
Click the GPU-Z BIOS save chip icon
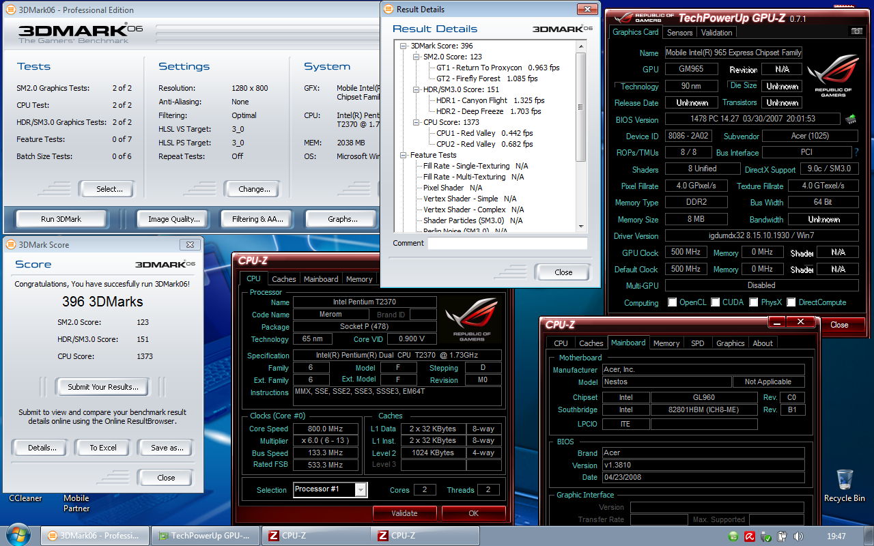tap(850, 119)
